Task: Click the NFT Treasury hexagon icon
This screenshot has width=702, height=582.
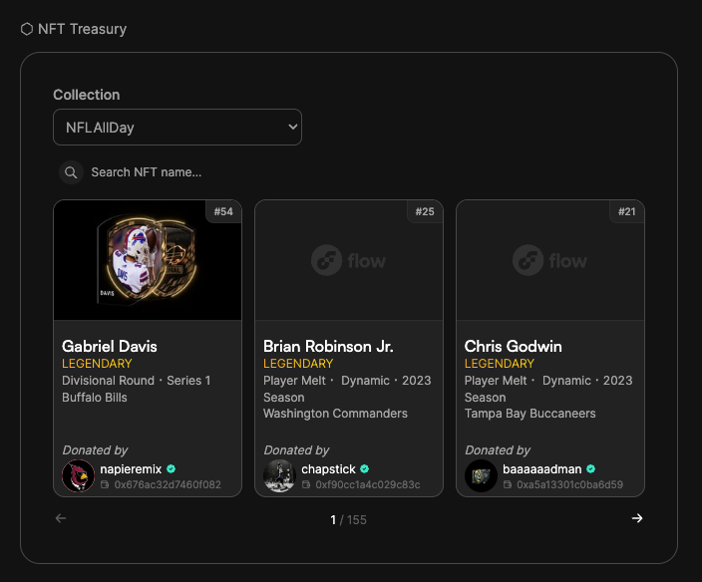Action: click(x=27, y=29)
